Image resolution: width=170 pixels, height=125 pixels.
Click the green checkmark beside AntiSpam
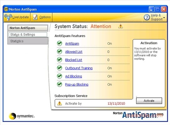59,43
